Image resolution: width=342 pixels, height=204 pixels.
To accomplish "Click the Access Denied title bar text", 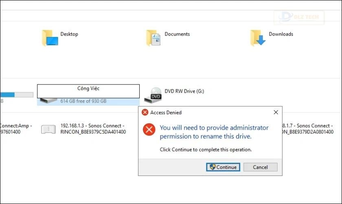I will [x=166, y=113].
